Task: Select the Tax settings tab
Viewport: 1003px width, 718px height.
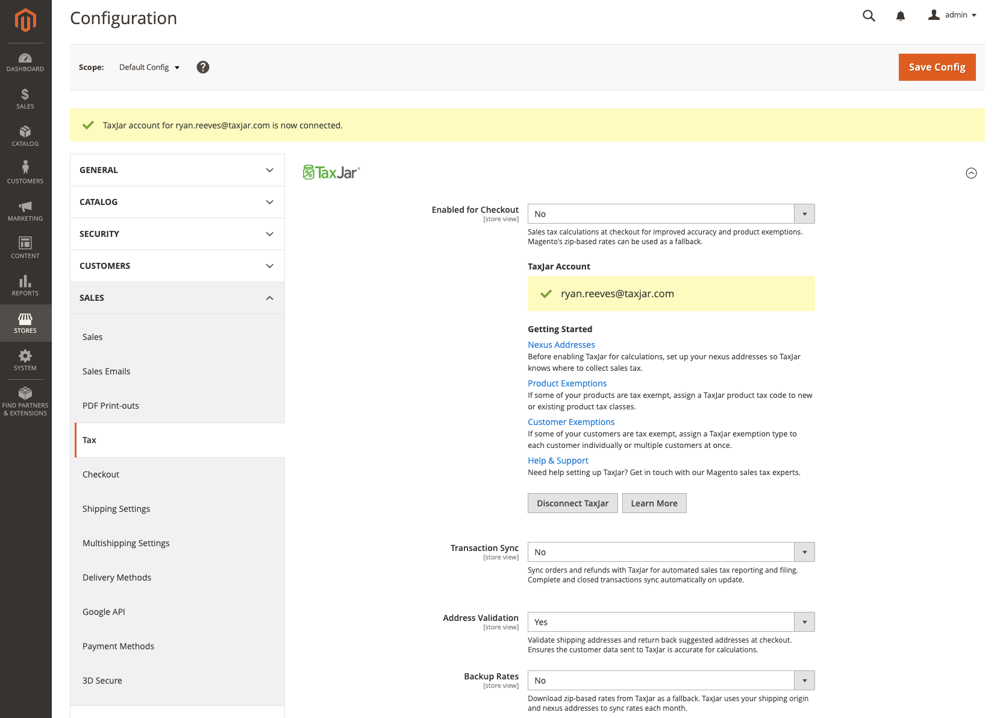Action: pos(180,440)
